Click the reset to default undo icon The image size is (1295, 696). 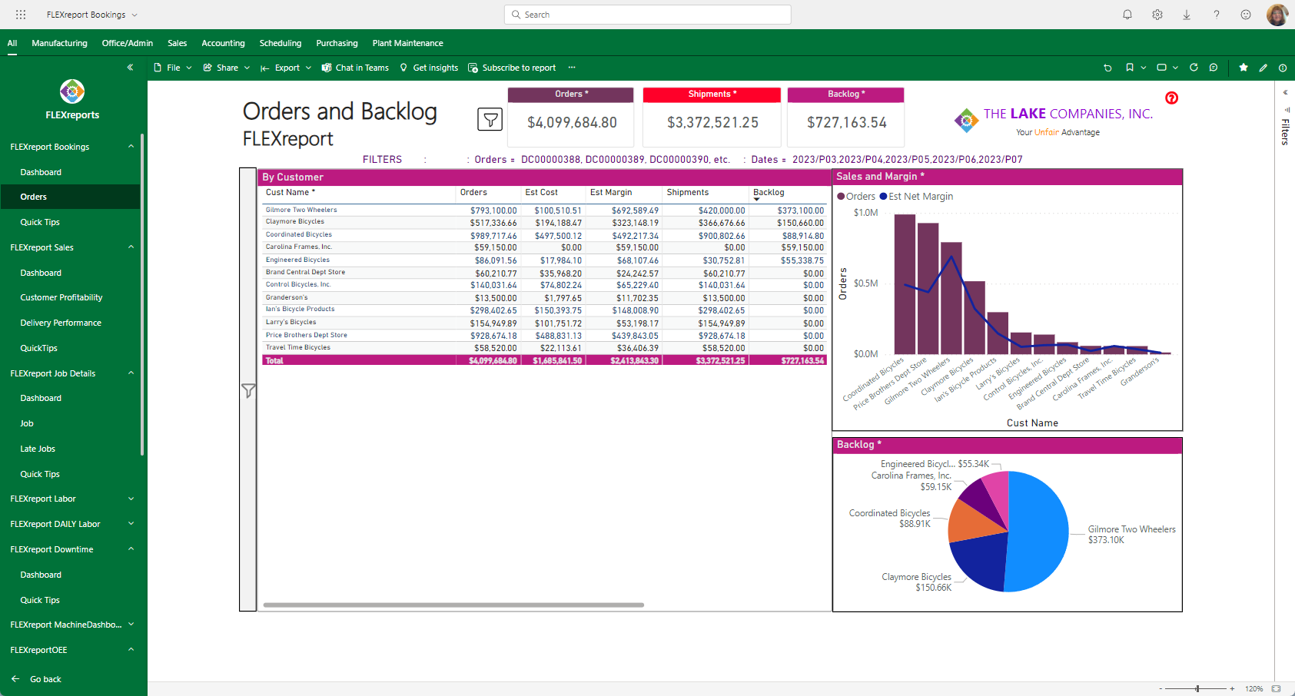click(1107, 68)
